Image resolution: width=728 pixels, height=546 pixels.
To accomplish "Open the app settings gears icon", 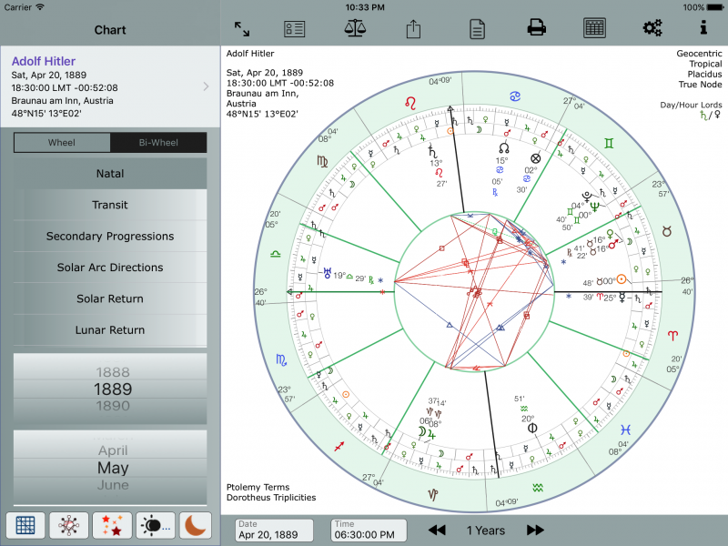I will (x=652, y=27).
